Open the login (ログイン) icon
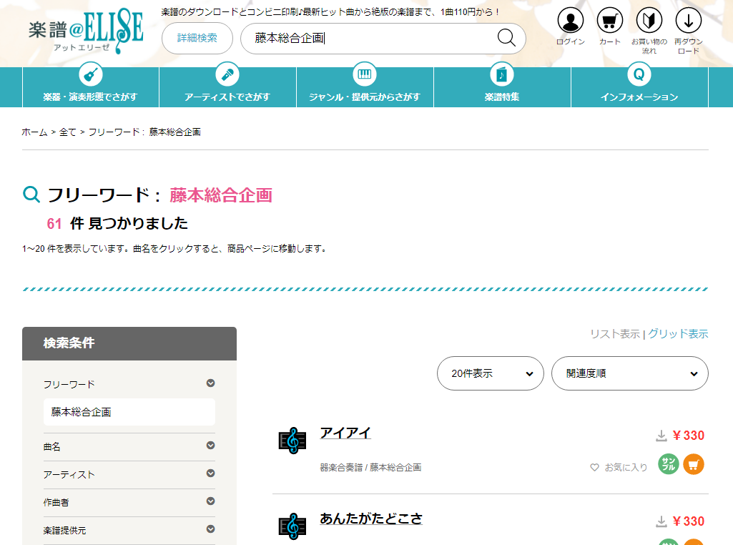733x545 pixels. click(x=570, y=21)
